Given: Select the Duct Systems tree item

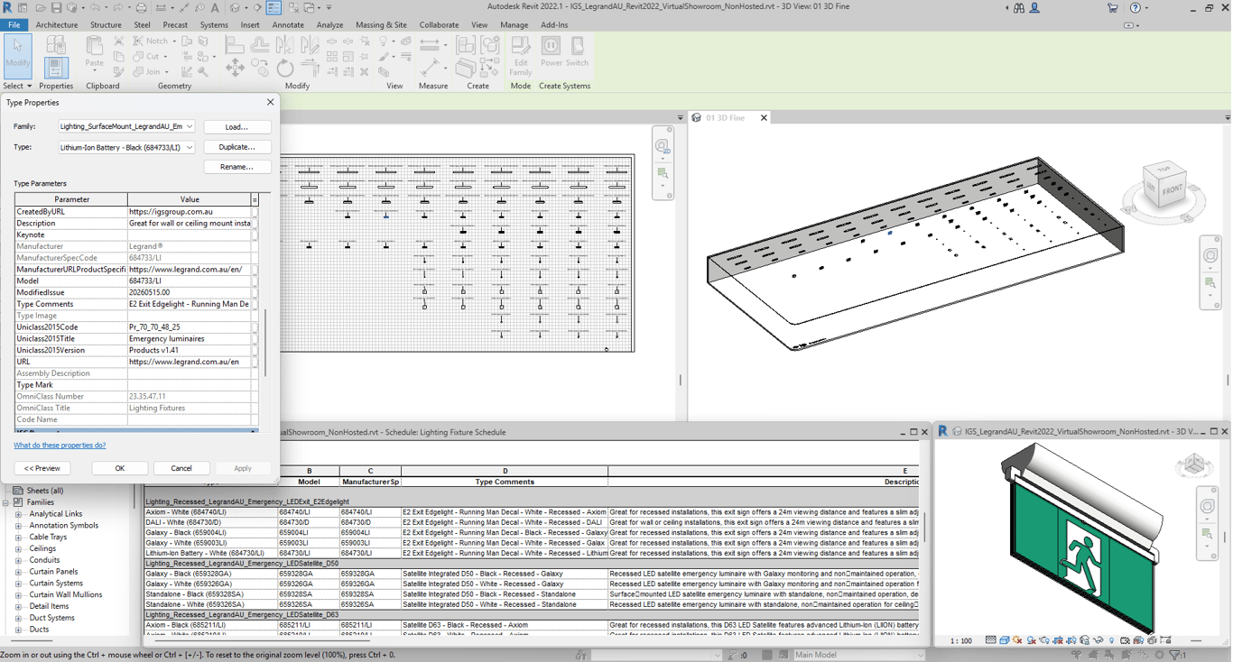Looking at the screenshot, I should point(51,619).
